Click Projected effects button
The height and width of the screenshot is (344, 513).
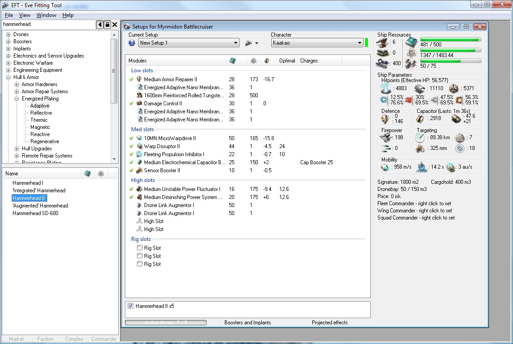pyautogui.click(x=330, y=323)
